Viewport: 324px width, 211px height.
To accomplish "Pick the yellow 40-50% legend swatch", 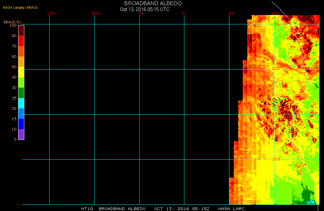I will pos(21,72).
